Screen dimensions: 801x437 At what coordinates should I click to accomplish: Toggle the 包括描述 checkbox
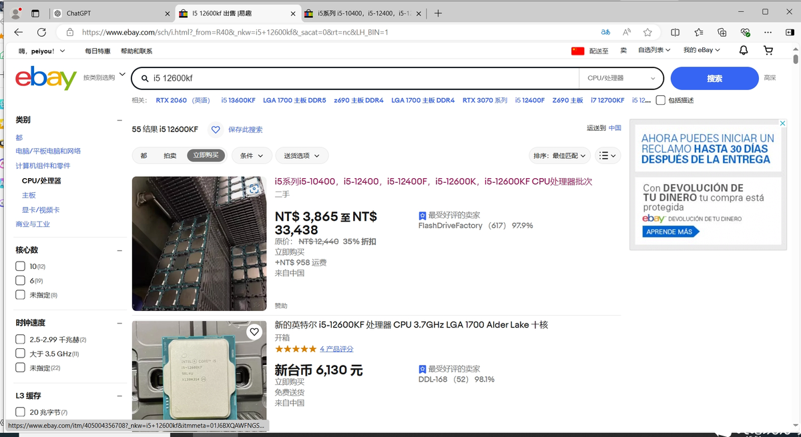click(x=660, y=100)
